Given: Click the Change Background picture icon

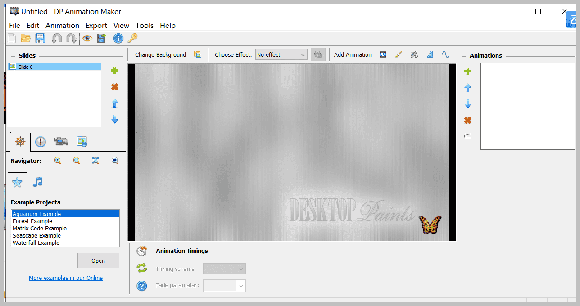Looking at the screenshot, I should [x=198, y=54].
